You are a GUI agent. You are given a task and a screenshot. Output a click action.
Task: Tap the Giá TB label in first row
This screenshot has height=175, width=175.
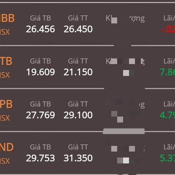tap(41, 18)
